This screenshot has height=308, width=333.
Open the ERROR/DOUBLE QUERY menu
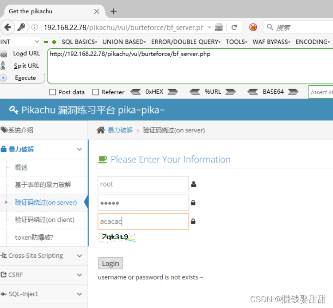pos(186,42)
